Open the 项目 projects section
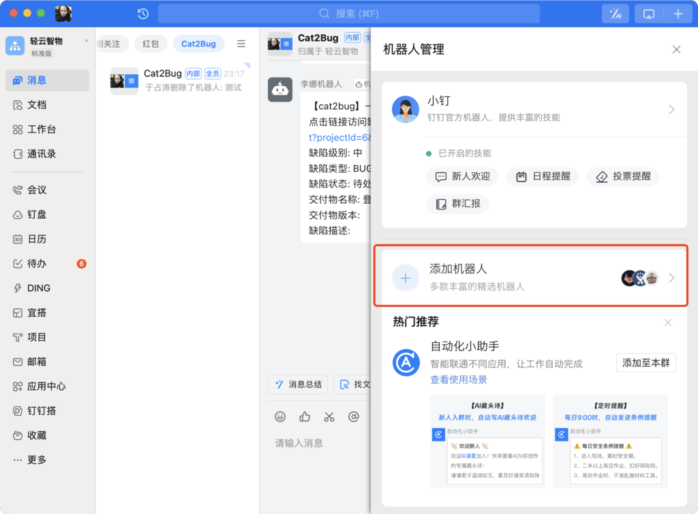This screenshot has height=514, width=698. coord(47,337)
